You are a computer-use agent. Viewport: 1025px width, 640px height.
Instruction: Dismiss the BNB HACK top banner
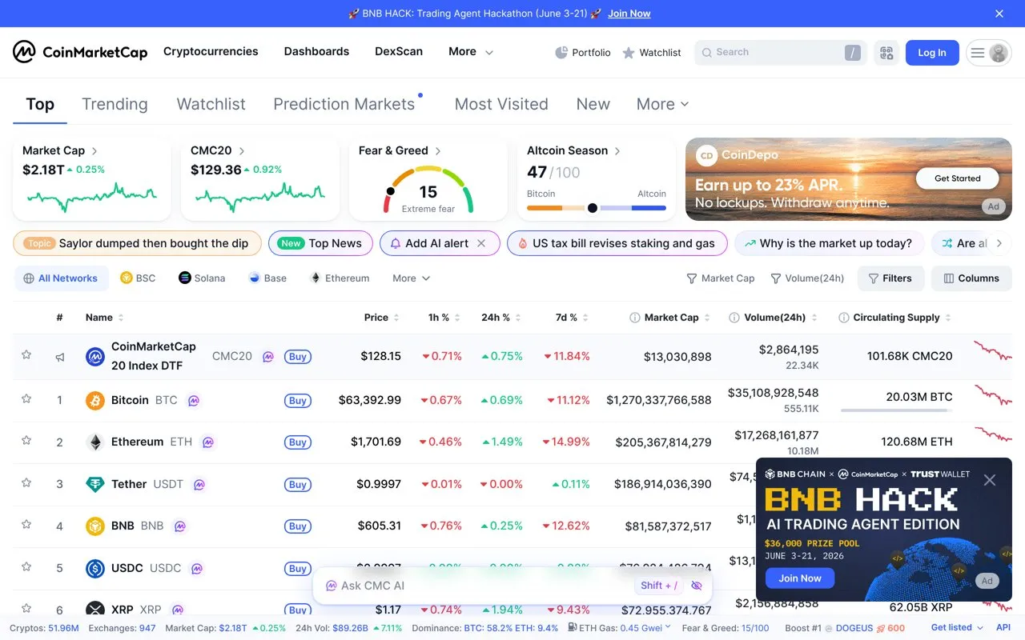click(999, 14)
